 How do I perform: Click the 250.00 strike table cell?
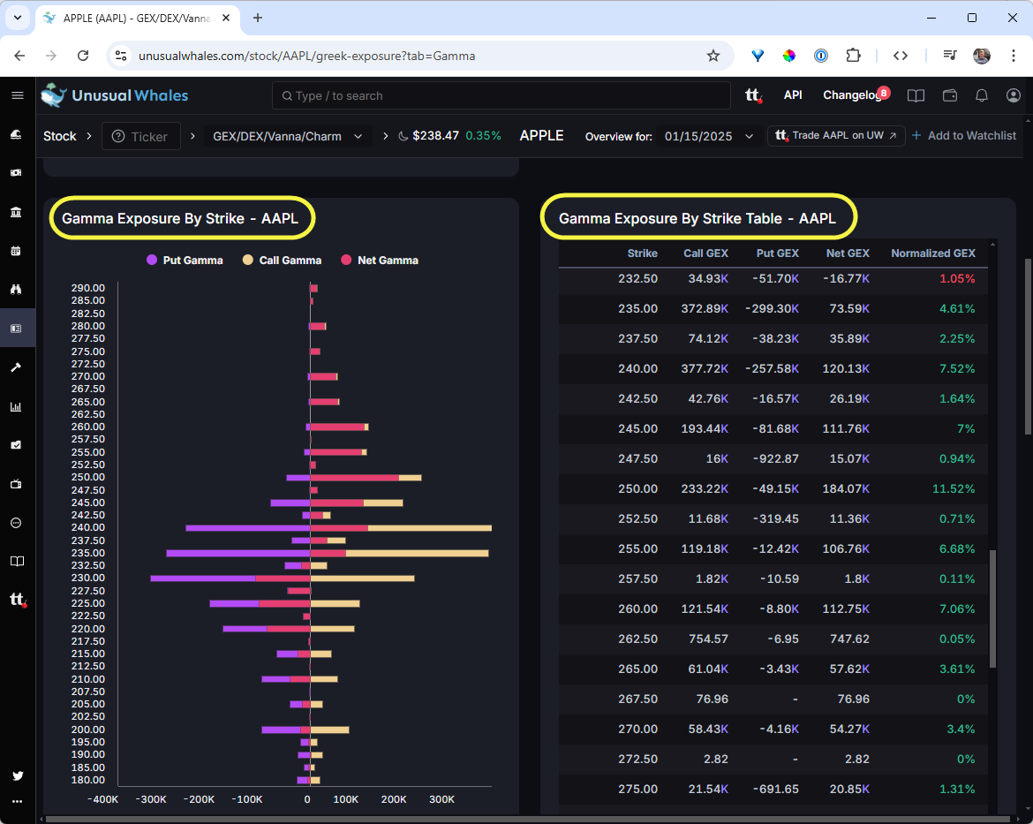pyautogui.click(x=637, y=488)
